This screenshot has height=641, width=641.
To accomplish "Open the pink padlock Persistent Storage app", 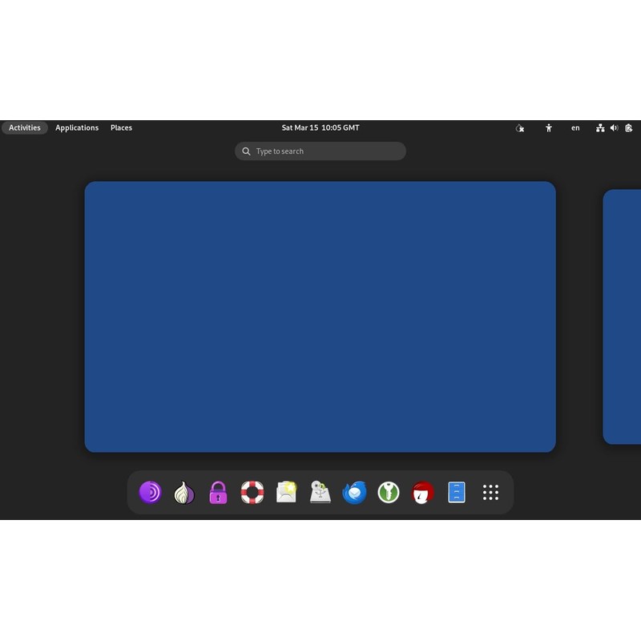I will [219, 492].
